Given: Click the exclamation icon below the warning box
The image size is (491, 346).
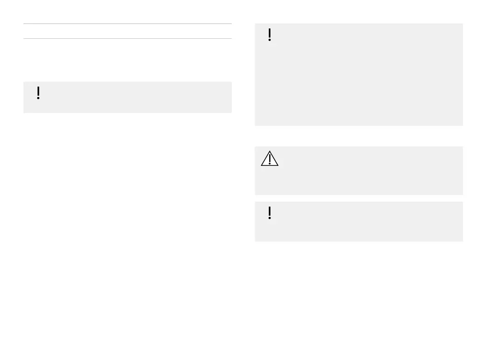Looking at the screenshot, I should click(x=270, y=213).
